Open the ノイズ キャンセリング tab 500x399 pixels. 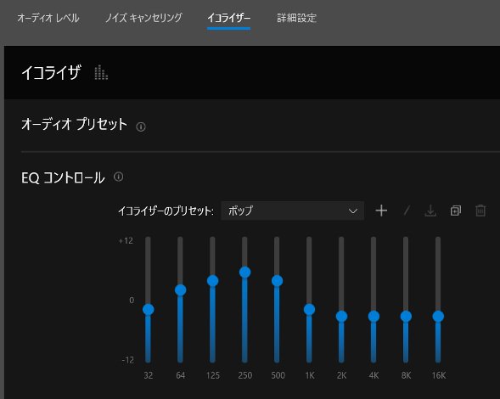coord(143,18)
